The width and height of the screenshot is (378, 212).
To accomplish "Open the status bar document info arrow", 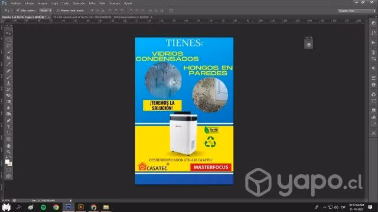I will click(70, 200).
